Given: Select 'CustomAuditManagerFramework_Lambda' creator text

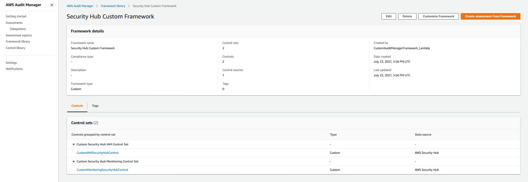Looking at the screenshot, I should coord(402,48).
